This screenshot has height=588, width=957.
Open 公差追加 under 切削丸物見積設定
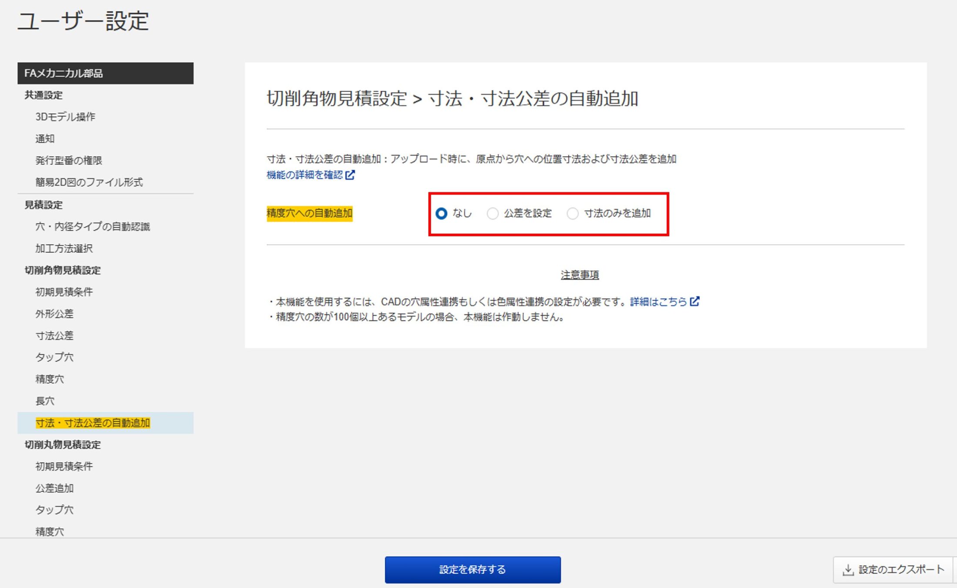(55, 488)
